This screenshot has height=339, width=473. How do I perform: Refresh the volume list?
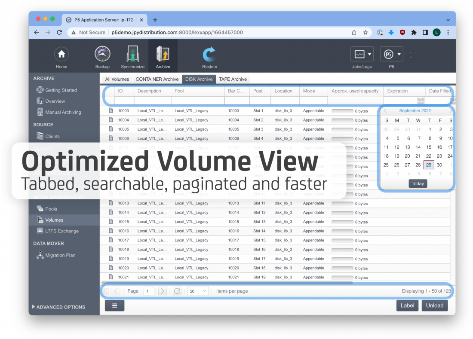(x=177, y=291)
